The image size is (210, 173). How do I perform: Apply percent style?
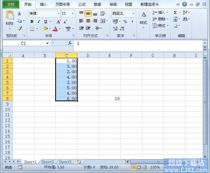click(125, 22)
